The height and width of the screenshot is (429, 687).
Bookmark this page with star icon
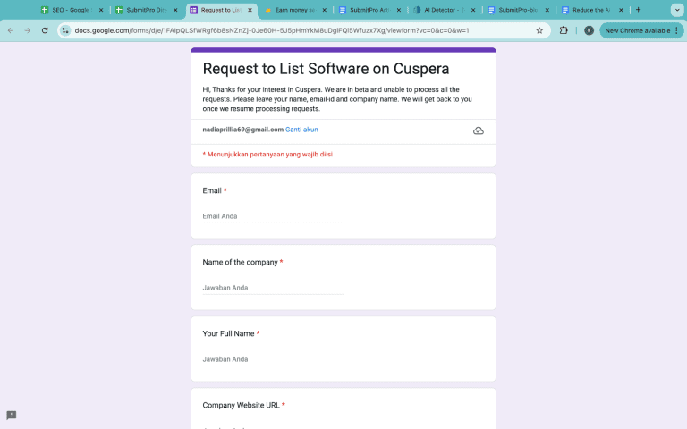tap(539, 30)
